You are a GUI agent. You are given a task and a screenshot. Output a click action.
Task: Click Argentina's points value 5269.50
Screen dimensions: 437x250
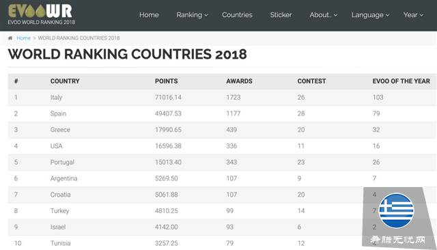tap(167, 178)
